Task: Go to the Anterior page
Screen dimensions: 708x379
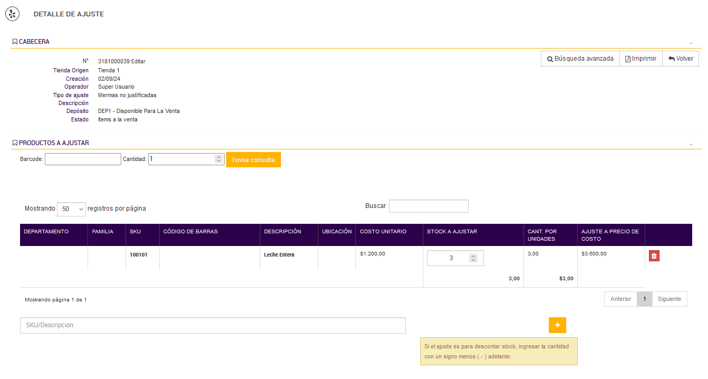Action: (x=620, y=299)
